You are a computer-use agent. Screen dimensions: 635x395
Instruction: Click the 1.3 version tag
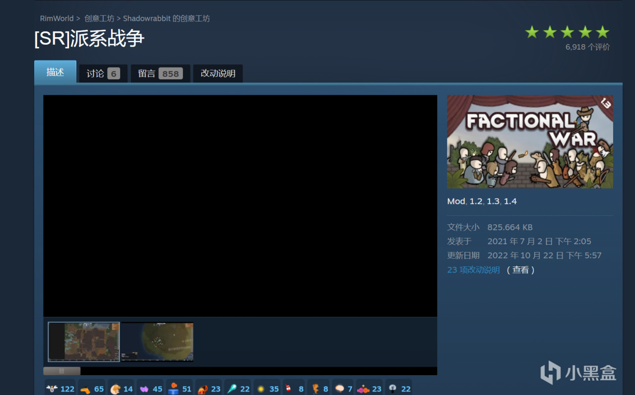click(x=493, y=201)
